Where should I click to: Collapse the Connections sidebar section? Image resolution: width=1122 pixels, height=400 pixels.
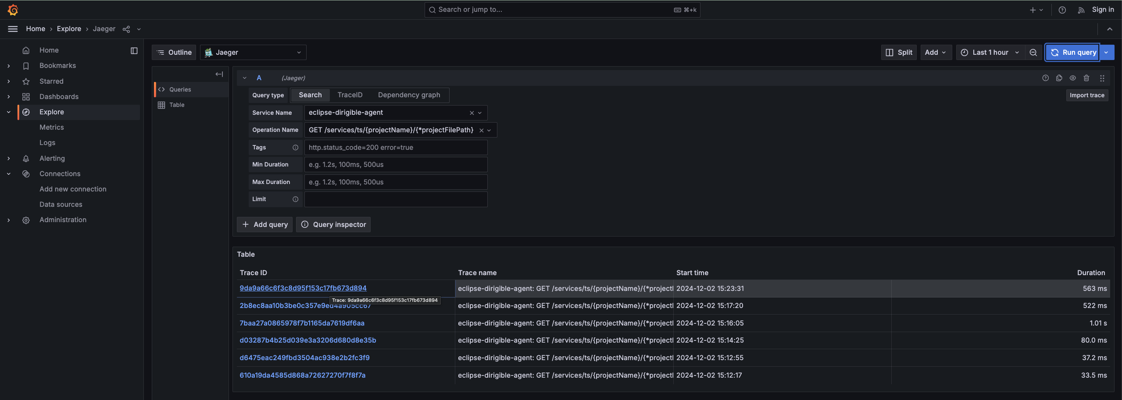pos(9,174)
